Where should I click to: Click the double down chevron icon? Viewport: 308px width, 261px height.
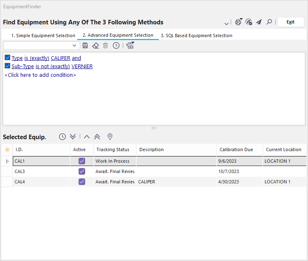(73, 137)
